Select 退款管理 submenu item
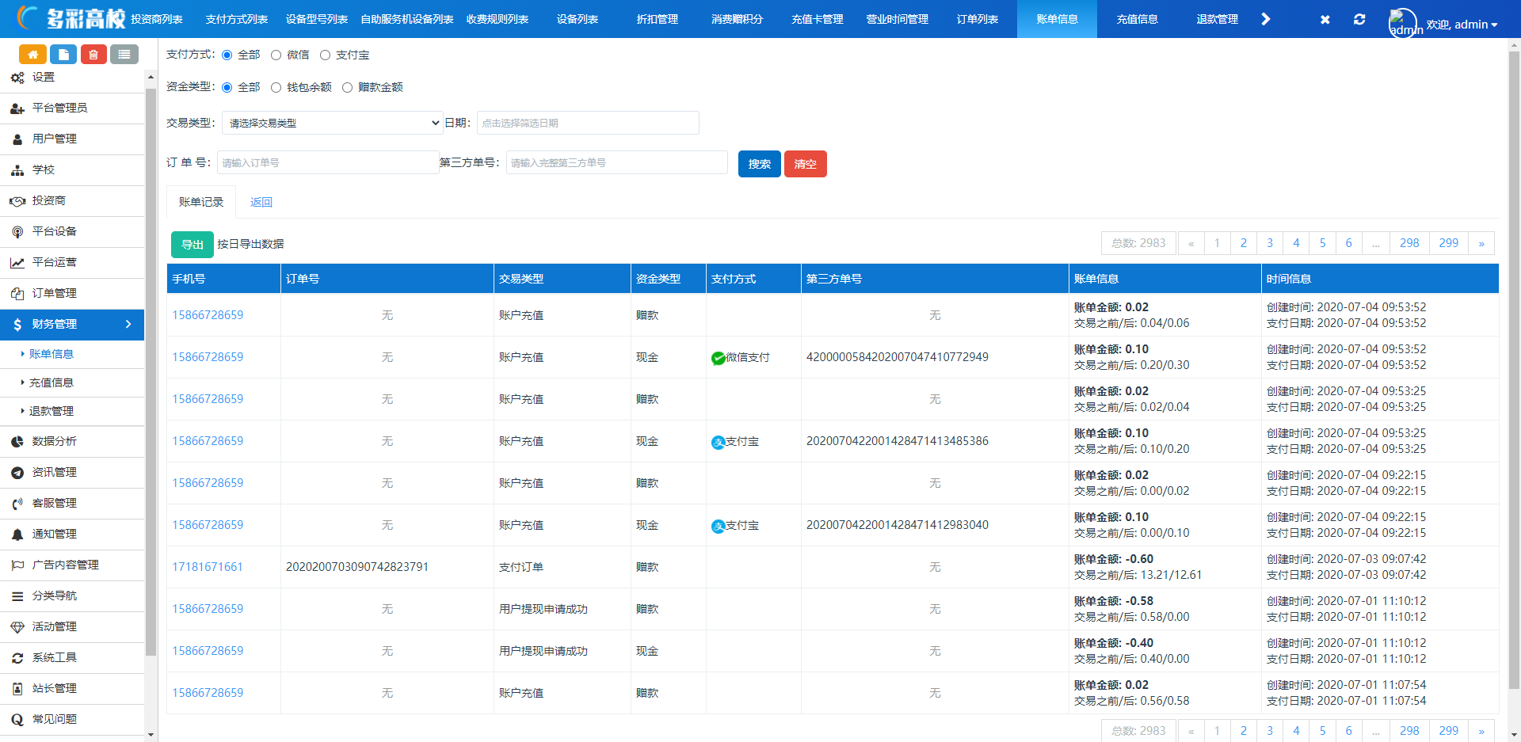 click(x=72, y=412)
